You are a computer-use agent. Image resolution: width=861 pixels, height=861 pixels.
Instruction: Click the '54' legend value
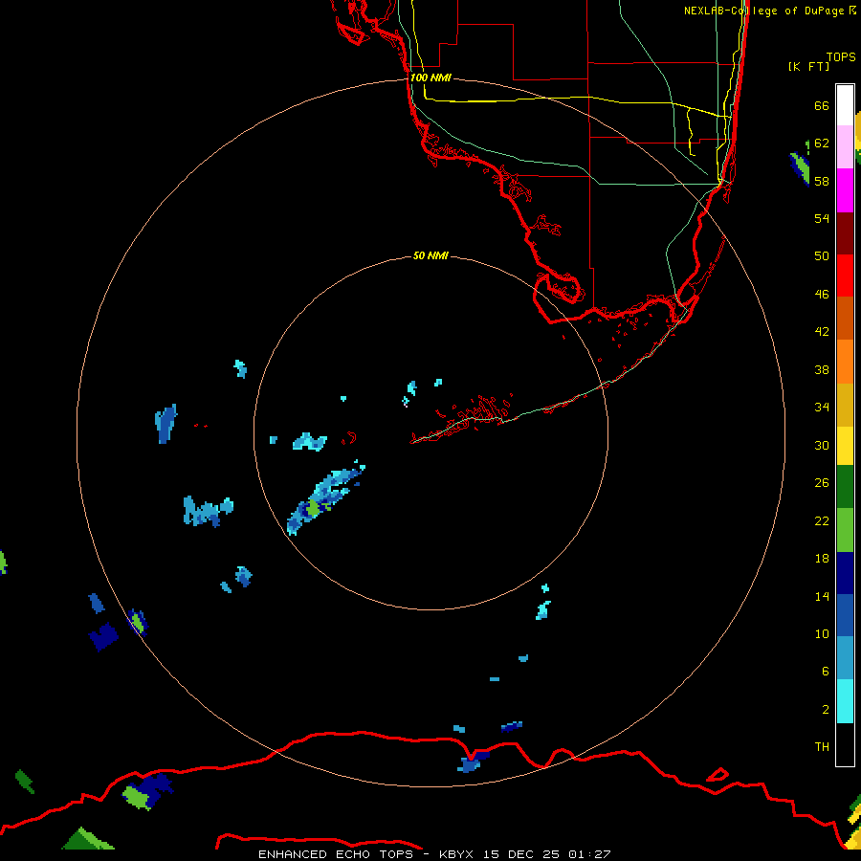pos(822,218)
